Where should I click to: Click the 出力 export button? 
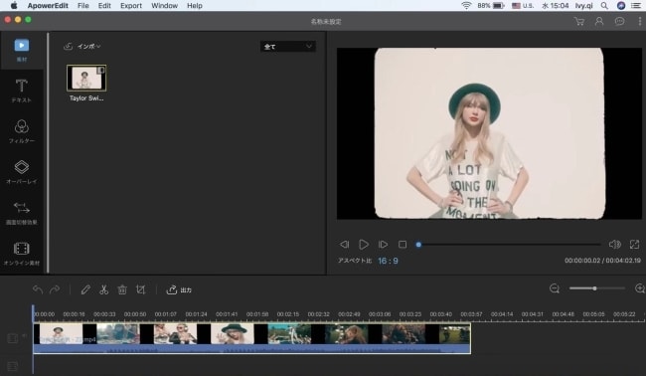pos(179,289)
